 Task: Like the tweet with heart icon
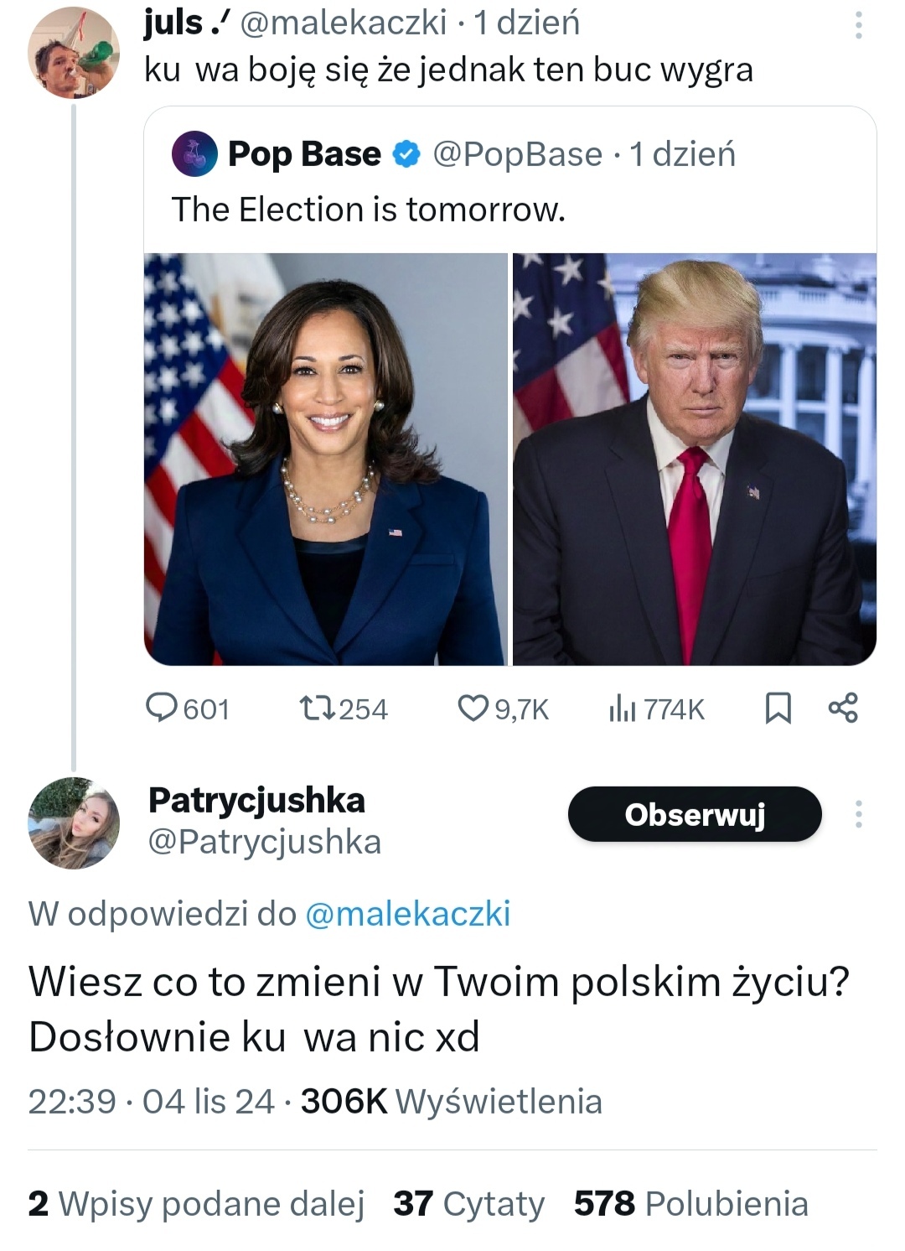pyautogui.click(x=473, y=709)
